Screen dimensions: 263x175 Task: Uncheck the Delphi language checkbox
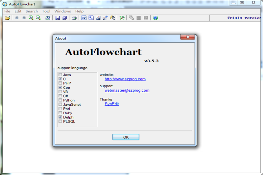60,117
